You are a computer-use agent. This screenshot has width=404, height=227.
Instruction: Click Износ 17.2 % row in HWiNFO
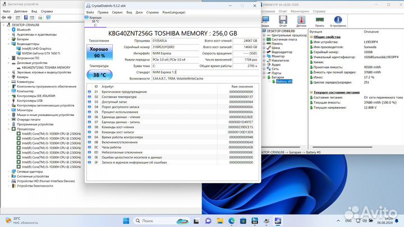(x=356, y=77)
